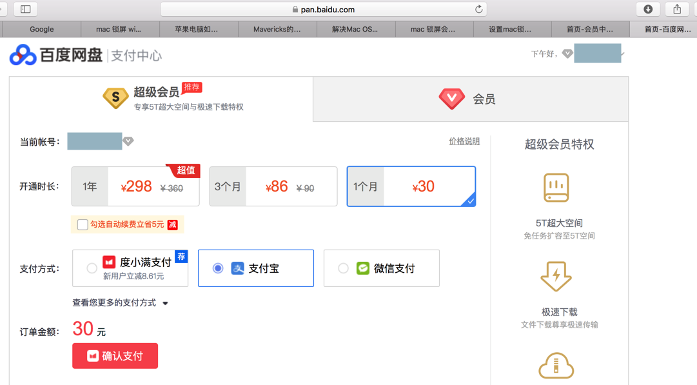The width and height of the screenshot is (697, 385).
Task: Open the Safari downloads icon
Action: pos(648,9)
